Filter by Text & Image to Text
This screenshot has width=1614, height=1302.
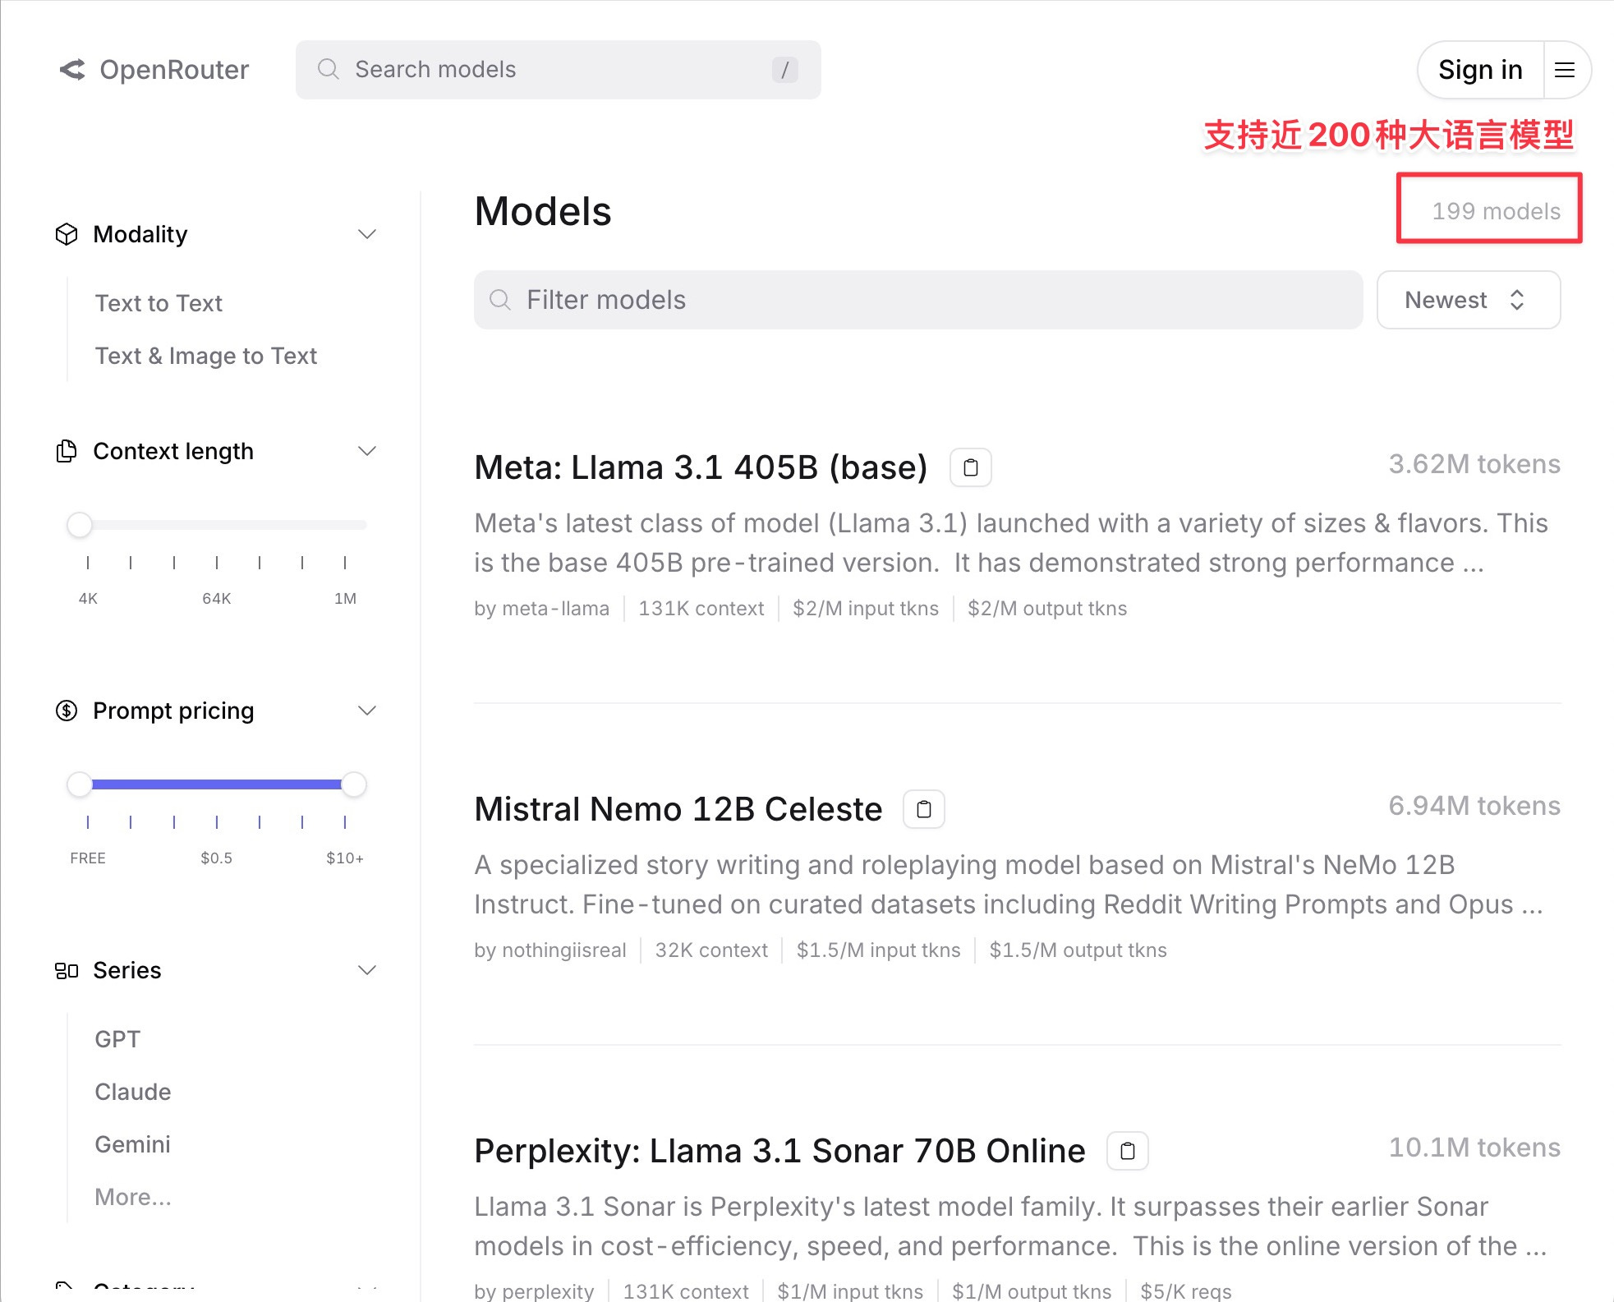(x=206, y=356)
